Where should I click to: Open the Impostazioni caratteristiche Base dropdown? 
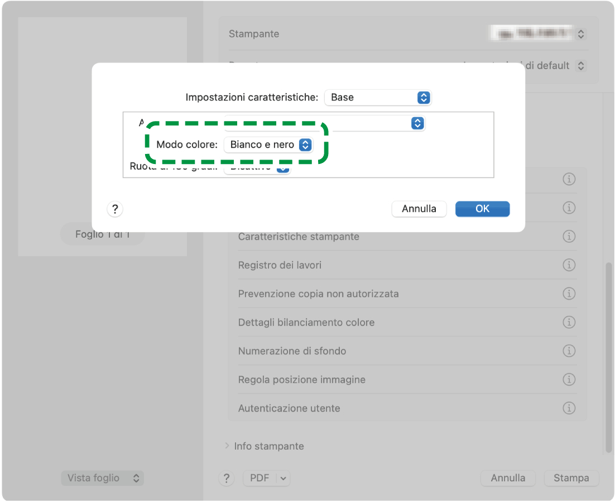click(x=377, y=98)
